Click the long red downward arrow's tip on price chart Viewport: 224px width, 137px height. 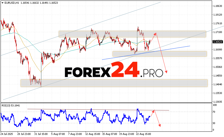point(166,72)
